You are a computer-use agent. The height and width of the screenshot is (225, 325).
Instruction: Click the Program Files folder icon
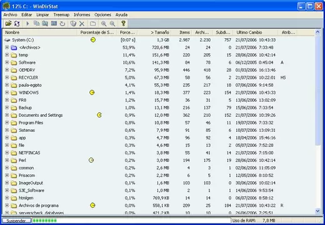pos(14,123)
